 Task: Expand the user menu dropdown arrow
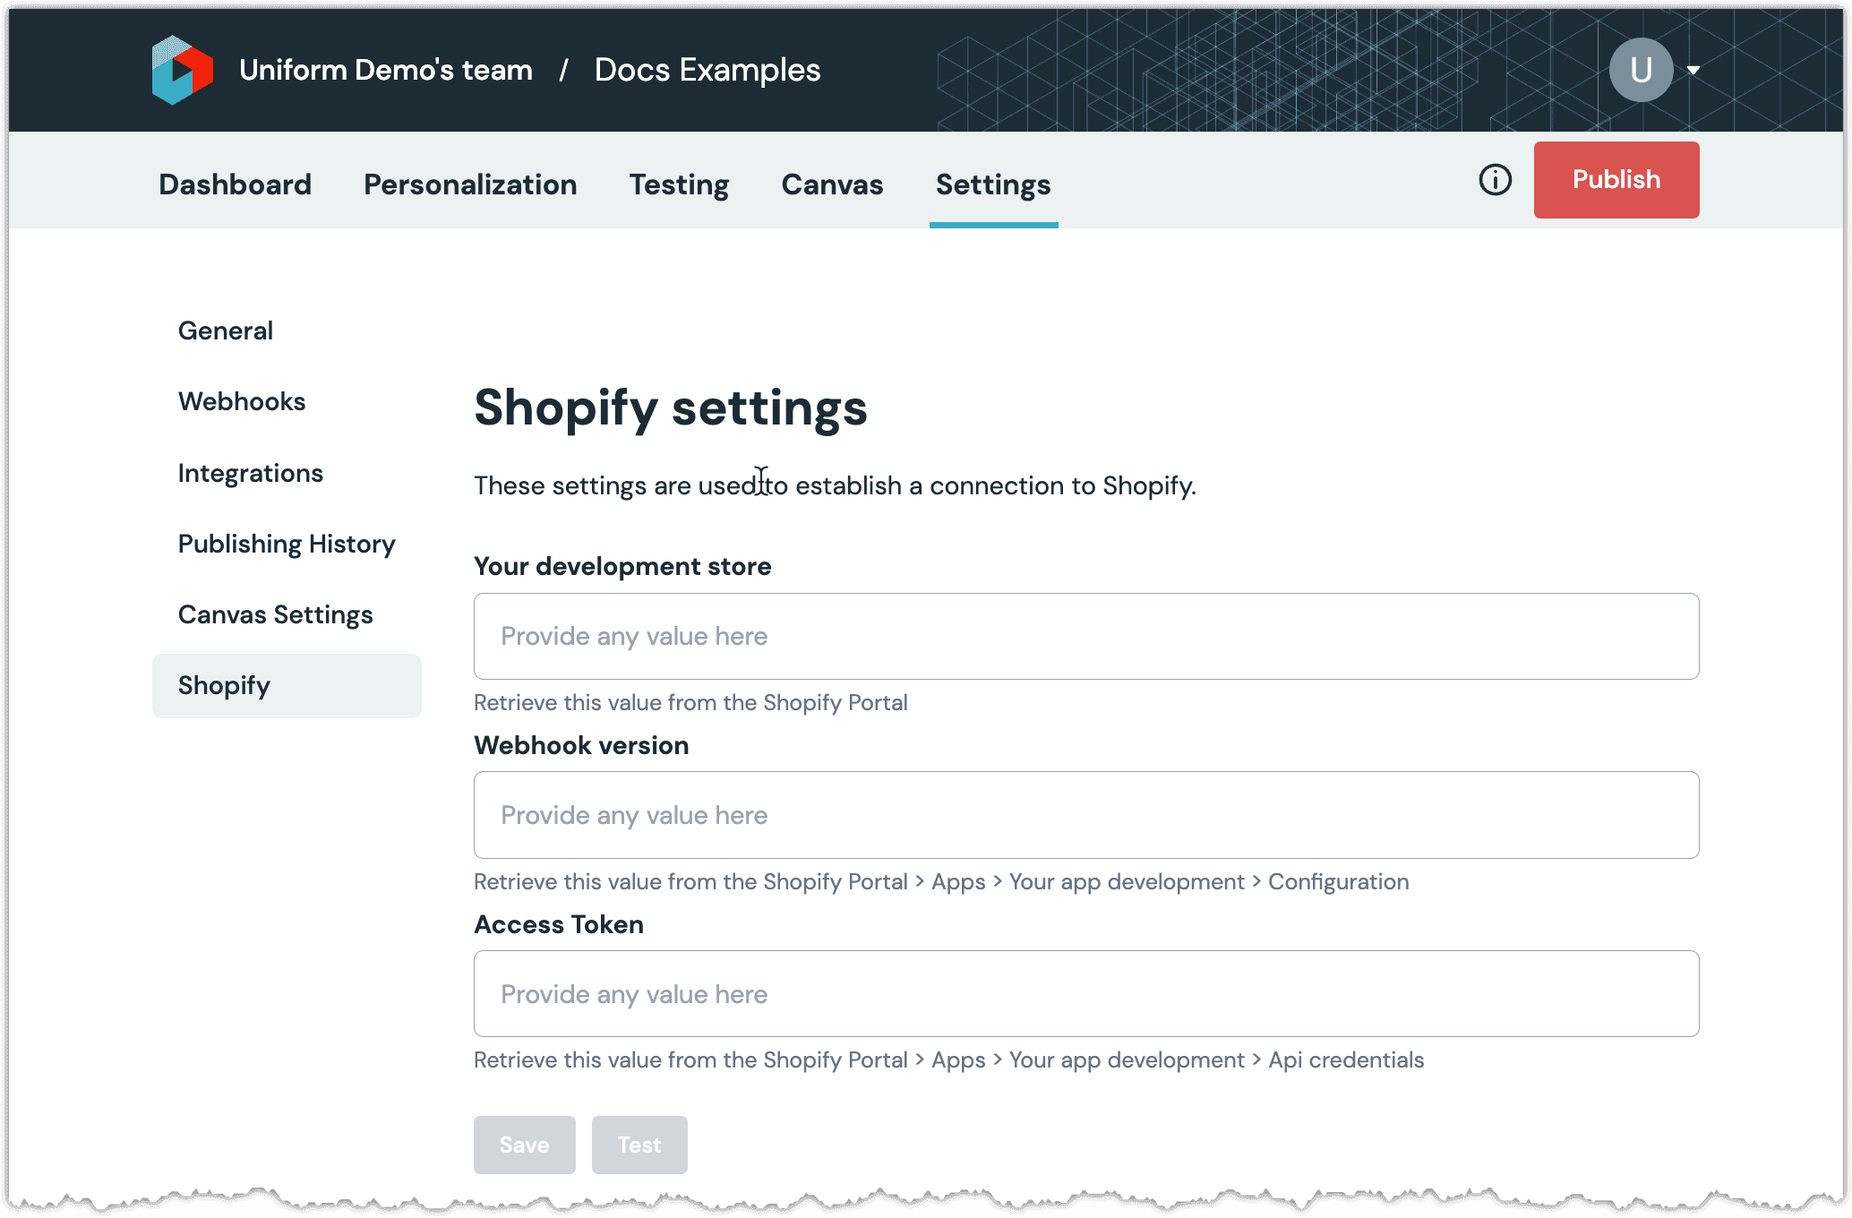(1693, 70)
